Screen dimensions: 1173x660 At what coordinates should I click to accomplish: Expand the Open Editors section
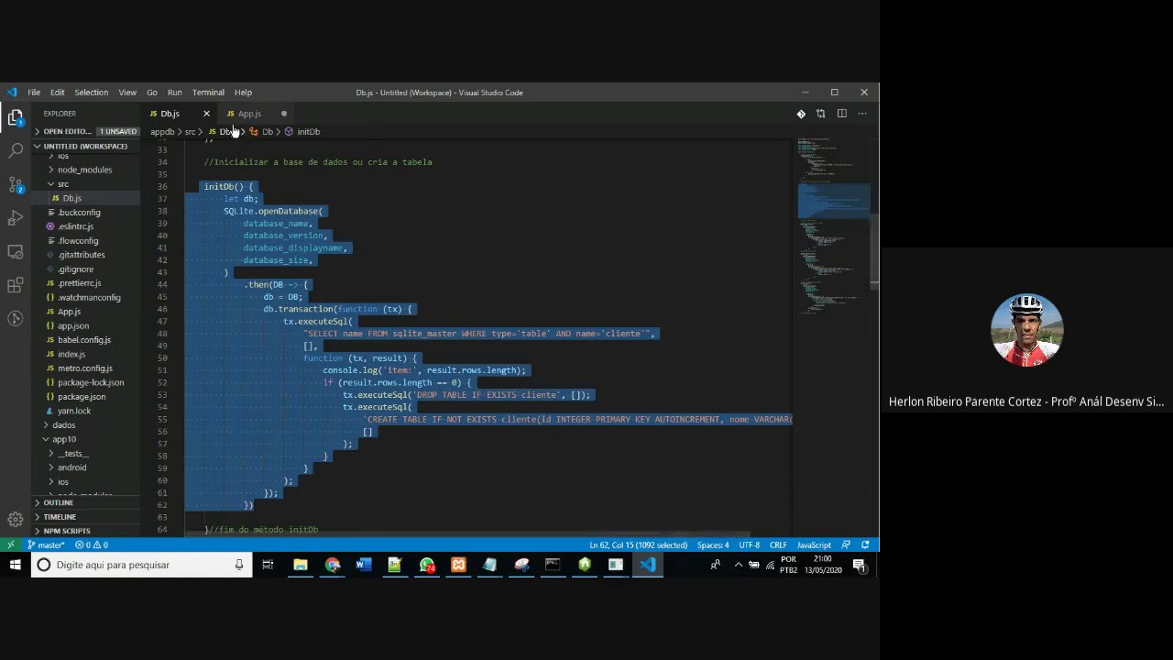(x=87, y=131)
